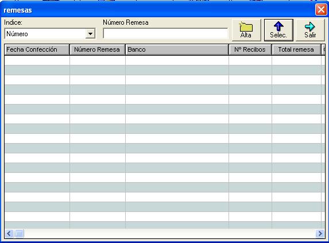Click the Salir cyan arrow button
Screen dimensions: 329x243
[310, 30]
